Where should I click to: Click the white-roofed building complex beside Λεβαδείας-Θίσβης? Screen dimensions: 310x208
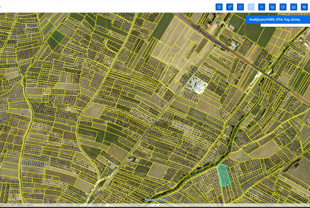(197, 85)
